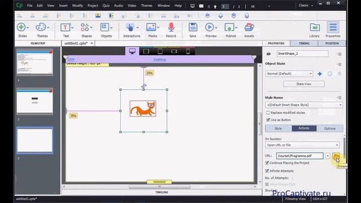Click the Record microphone icon
Viewport: 361px width, 203px height.
(171, 28)
